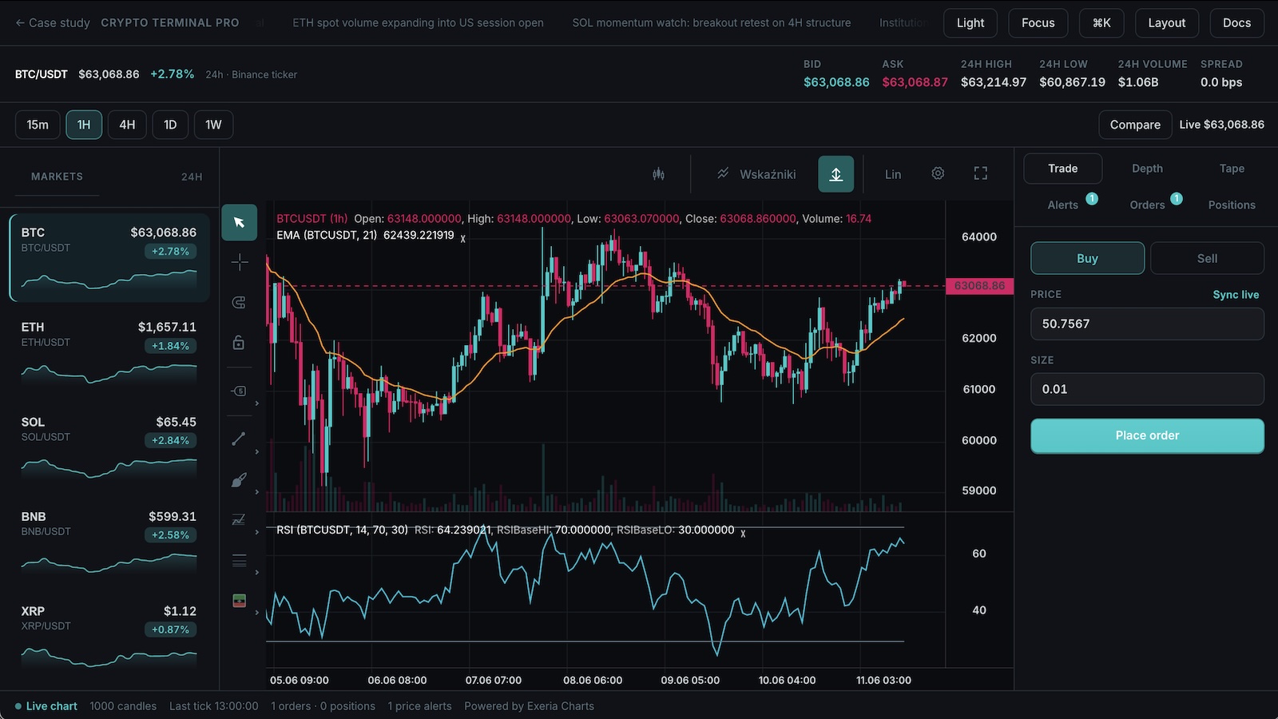Select the 1H timeframe
1278x719 pixels.
[x=84, y=125]
